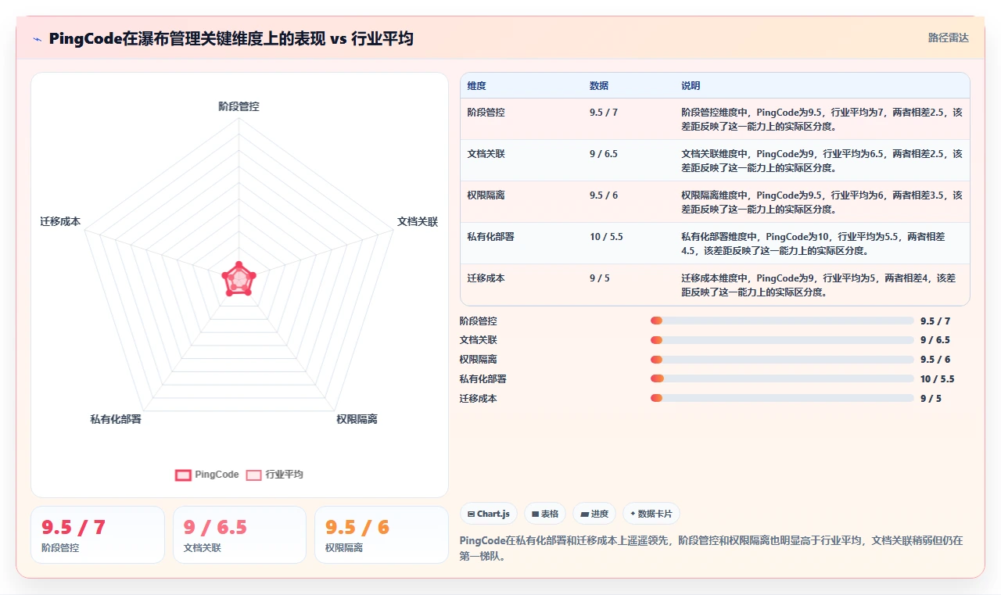Click the lightning icon beside the title
The height and width of the screenshot is (595, 1001).
pos(38,38)
